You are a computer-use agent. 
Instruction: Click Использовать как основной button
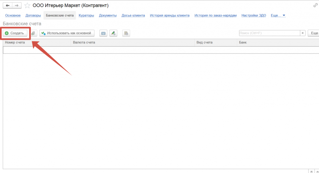click(67, 33)
